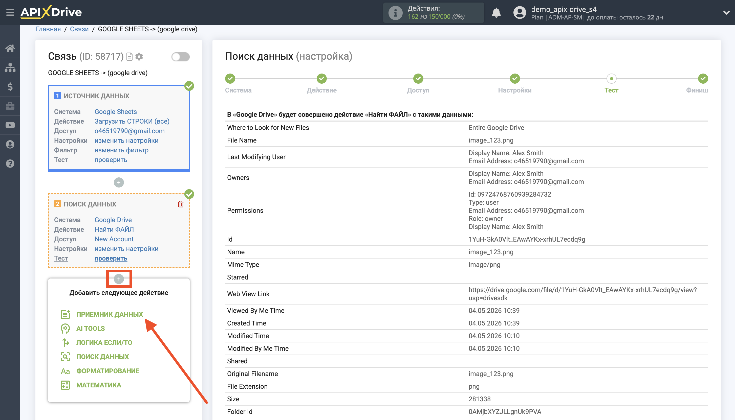Click New Account access link

114,239
